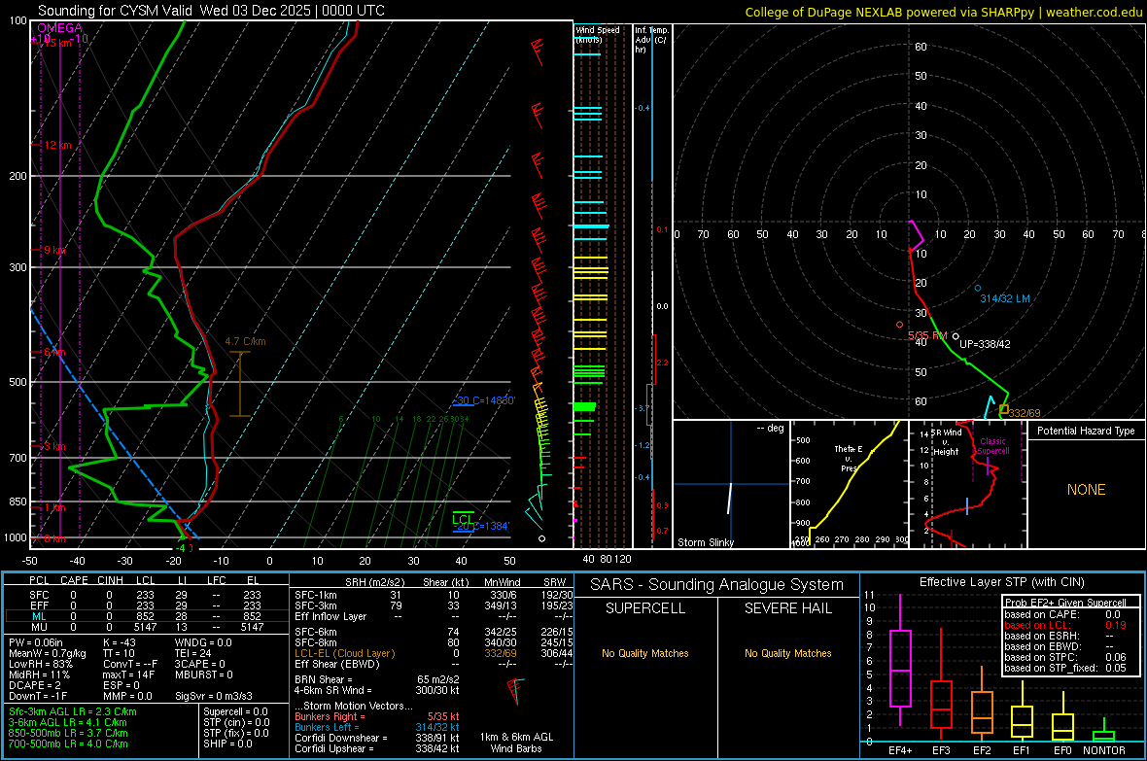Click the Bunkers Right = 5/35 kt row

[x=377, y=716]
